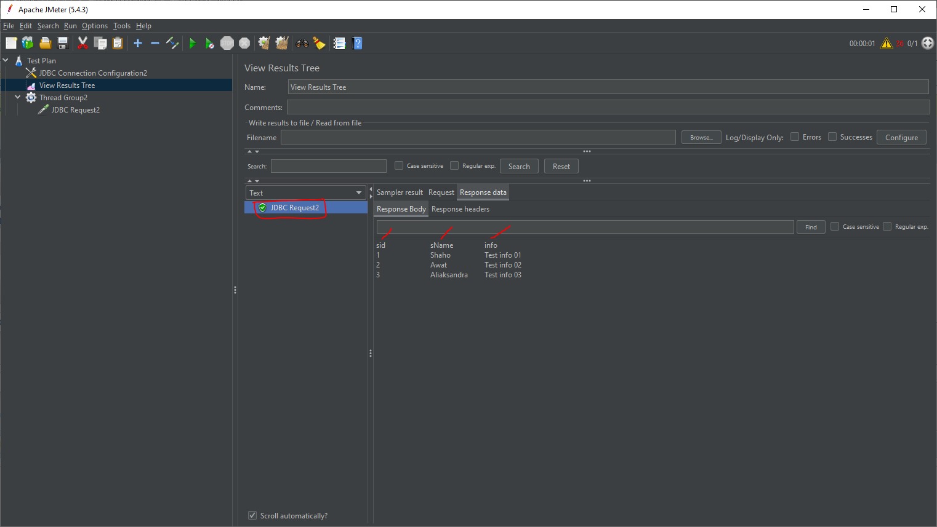Click the Collapse All minus icon
The height and width of the screenshot is (527, 937).
(155, 43)
